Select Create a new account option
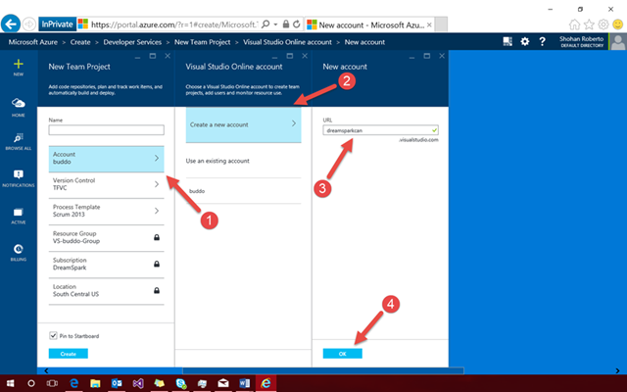627x392 pixels. click(x=244, y=124)
